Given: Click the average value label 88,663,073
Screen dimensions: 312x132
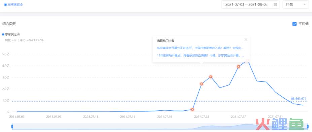Looking at the screenshot, I should click(x=299, y=98).
